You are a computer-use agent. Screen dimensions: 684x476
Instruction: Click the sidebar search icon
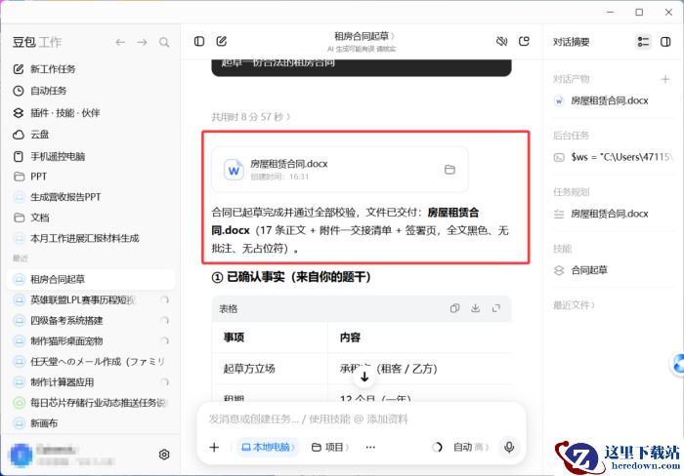click(x=164, y=42)
